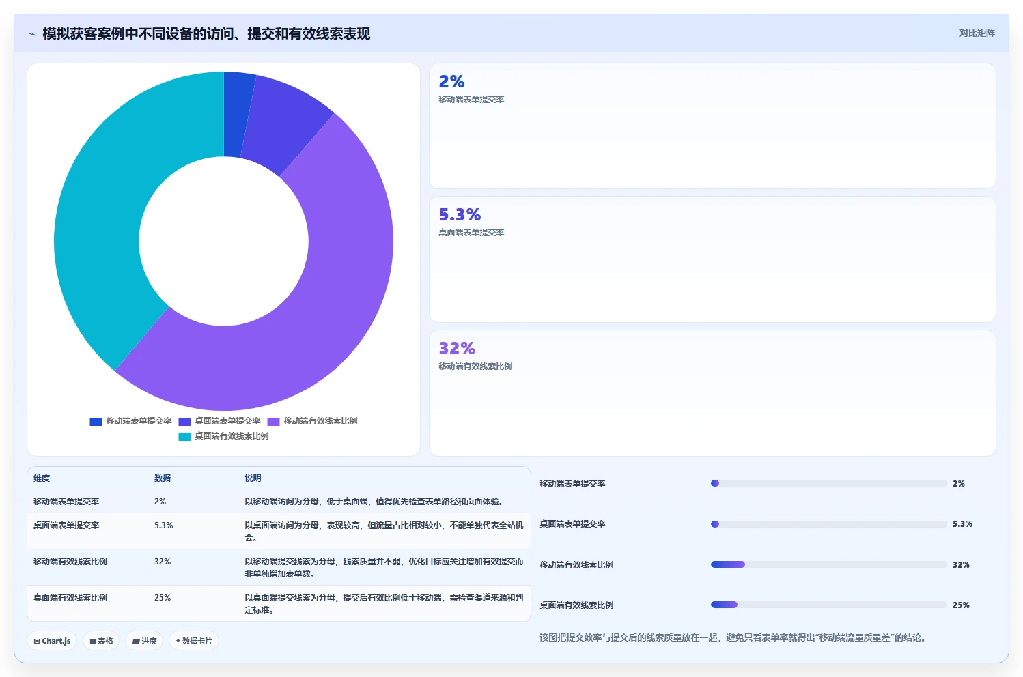
Task: Click description starting 以移动访问为分母
Action: coord(375,502)
